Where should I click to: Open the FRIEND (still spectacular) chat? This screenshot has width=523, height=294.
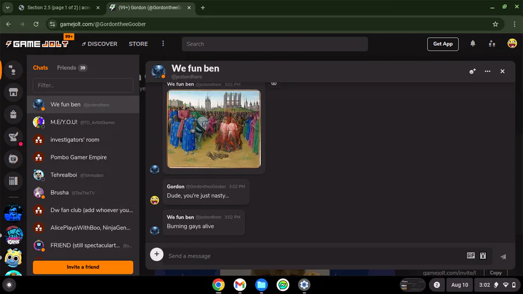(83, 246)
